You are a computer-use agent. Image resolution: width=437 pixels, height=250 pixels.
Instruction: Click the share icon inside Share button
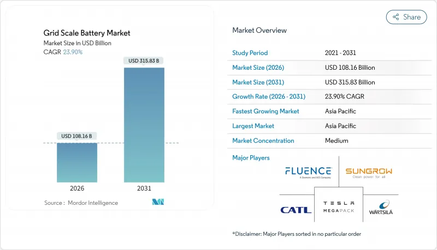pos(395,17)
